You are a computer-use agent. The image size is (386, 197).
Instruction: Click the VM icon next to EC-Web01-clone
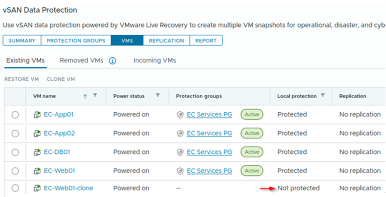pyautogui.click(x=37, y=188)
